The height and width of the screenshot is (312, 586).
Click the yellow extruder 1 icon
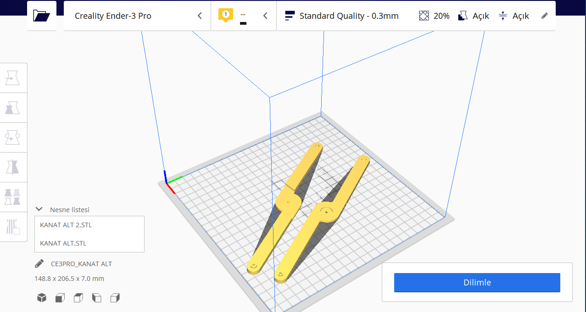[x=225, y=16]
